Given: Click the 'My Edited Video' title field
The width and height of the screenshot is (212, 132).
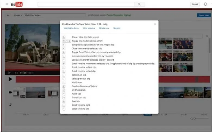Looking at the screenshot, I should point(54,15).
